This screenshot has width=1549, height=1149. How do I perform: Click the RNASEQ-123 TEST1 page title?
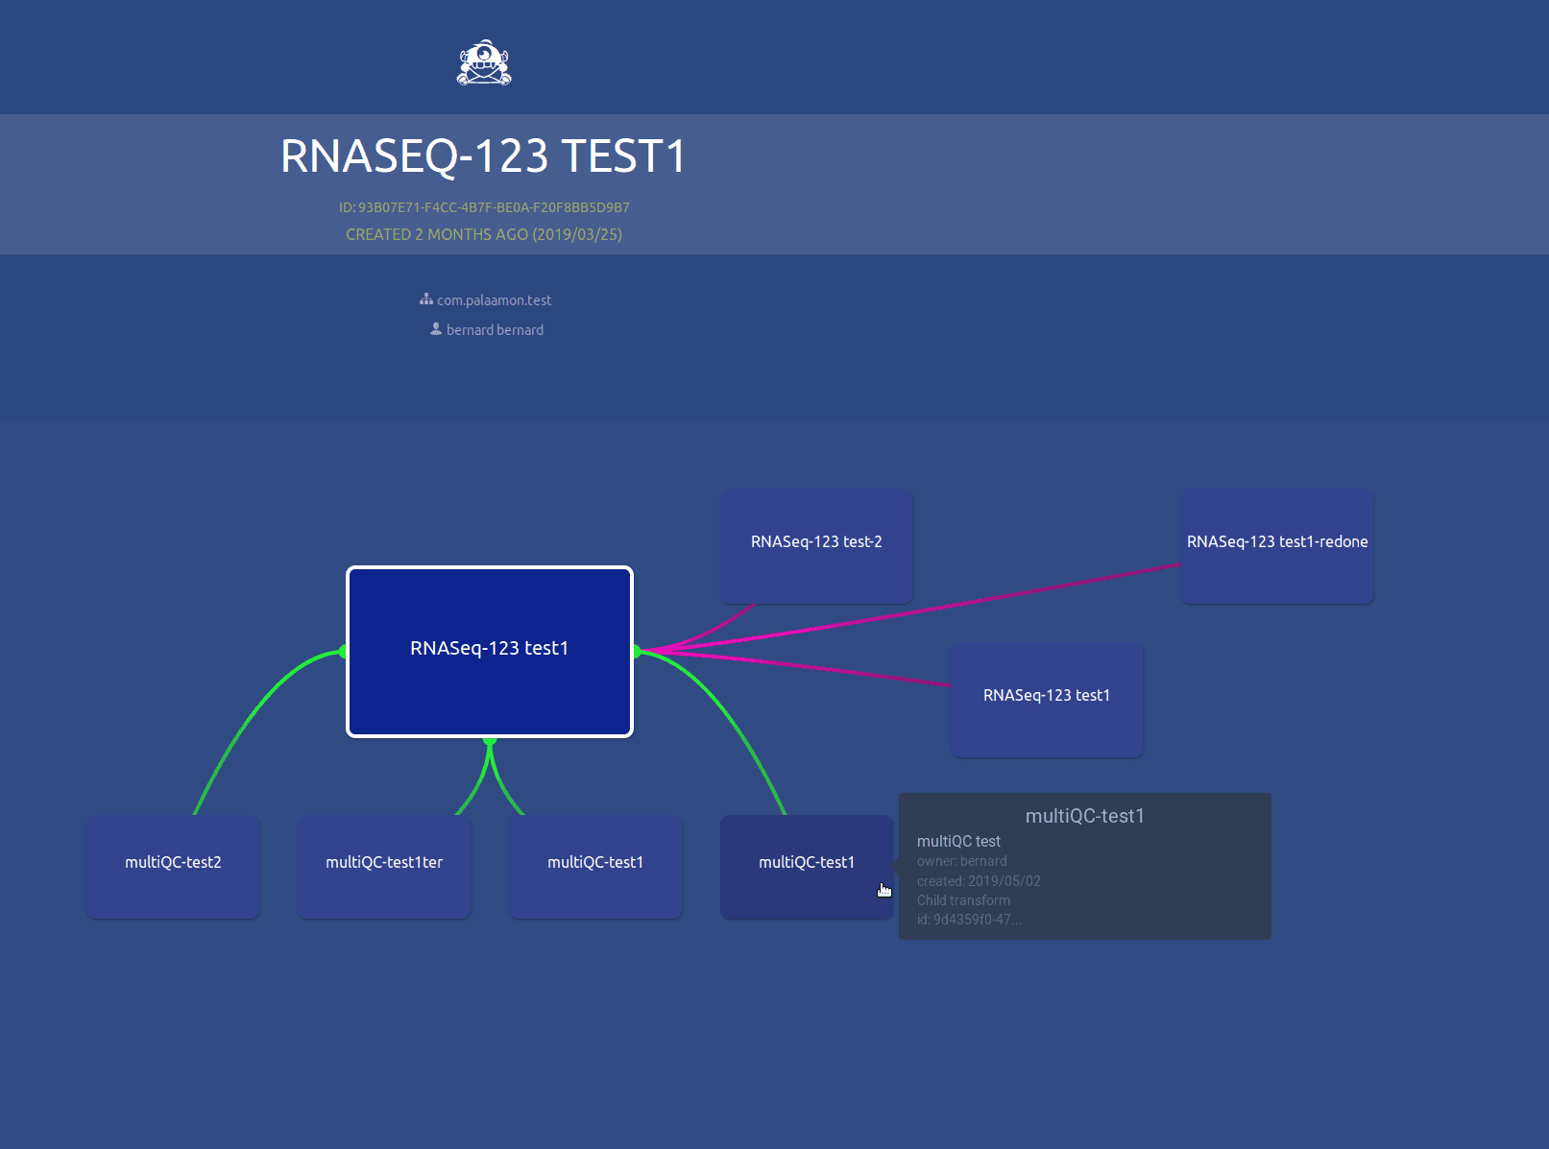click(483, 156)
